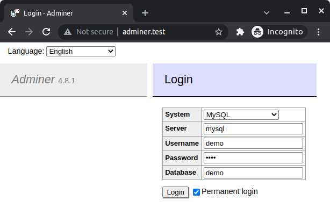Viewport: 330px width, 215px height.
Task: Close the browser window
Action: pos(321,11)
